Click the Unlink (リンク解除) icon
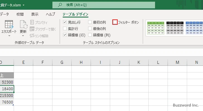The image size is (203, 111). [32, 36]
